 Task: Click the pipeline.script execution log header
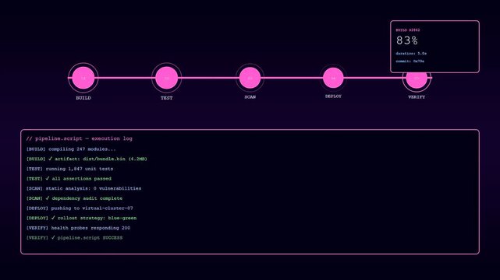(x=79, y=138)
